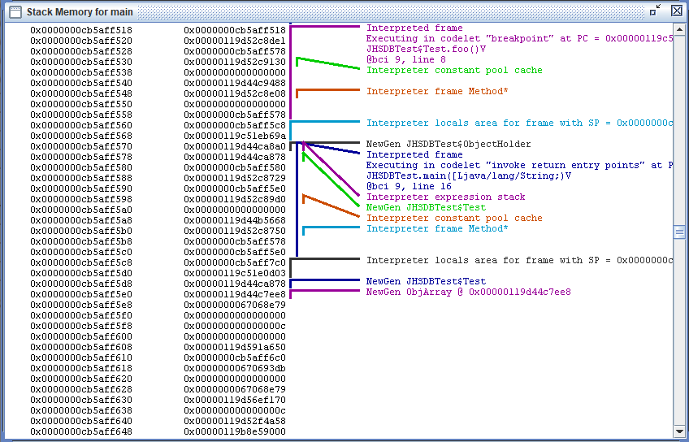
Task: Click the scrollbar down arrow
Action: point(679,431)
